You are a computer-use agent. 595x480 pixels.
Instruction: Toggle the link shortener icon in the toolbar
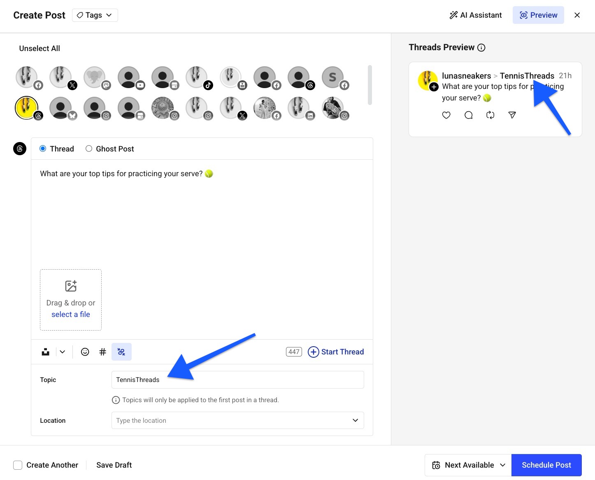(121, 352)
